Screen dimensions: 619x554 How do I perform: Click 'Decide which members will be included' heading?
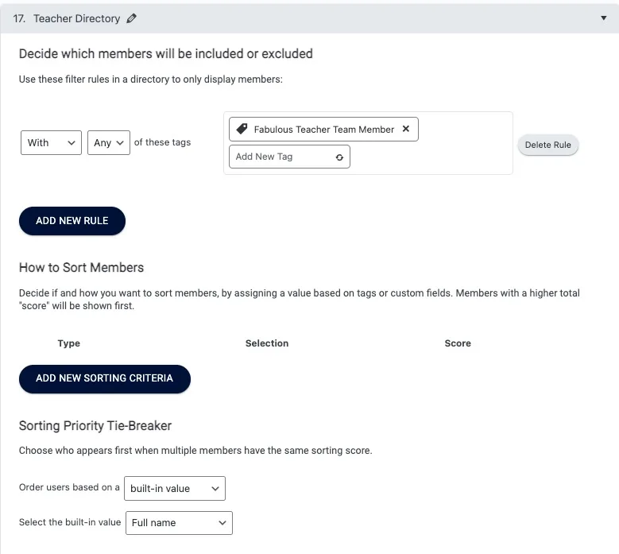pyautogui.click(x=166, y=54)
